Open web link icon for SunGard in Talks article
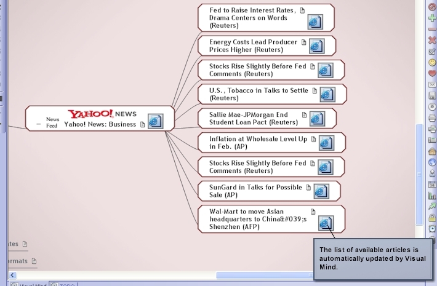 (321, 191)
